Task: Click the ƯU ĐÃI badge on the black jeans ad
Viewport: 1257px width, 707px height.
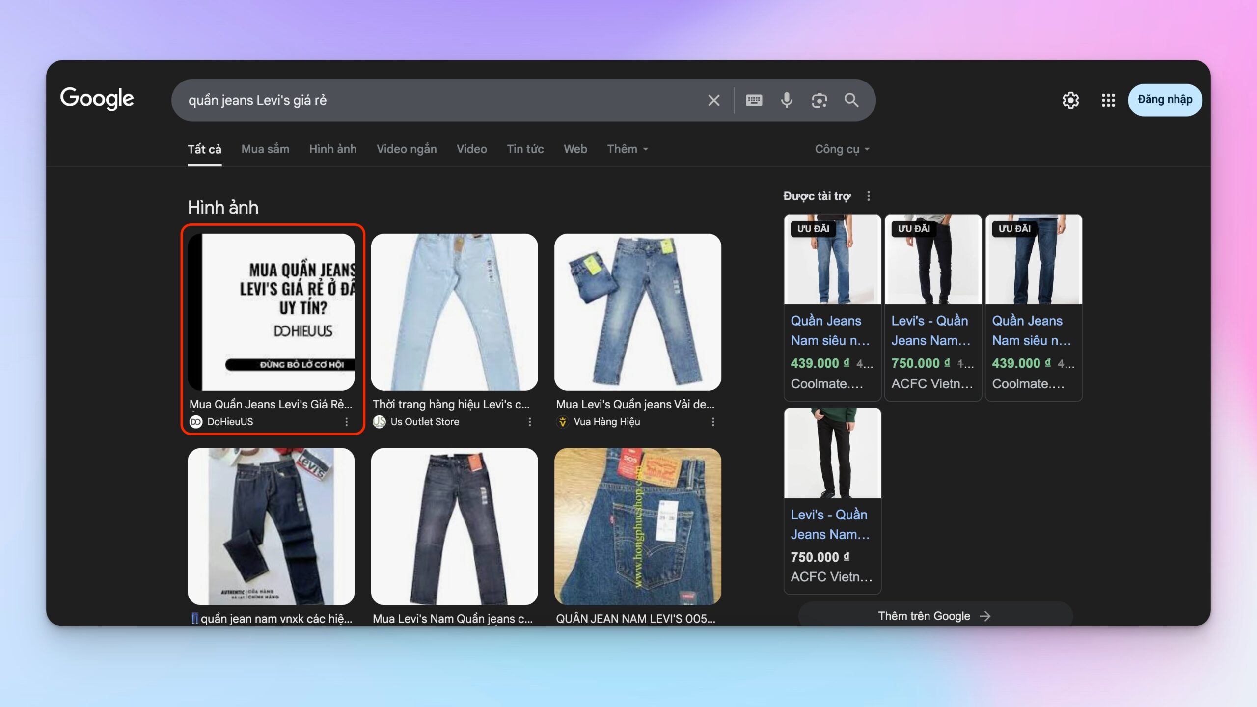Action: pyautogui.click(x=914, y=229)
